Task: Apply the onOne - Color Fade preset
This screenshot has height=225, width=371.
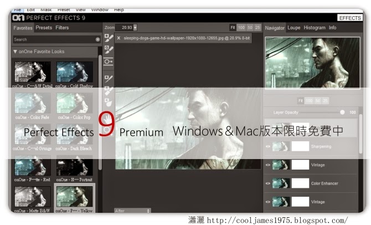Action: (33, 103)
